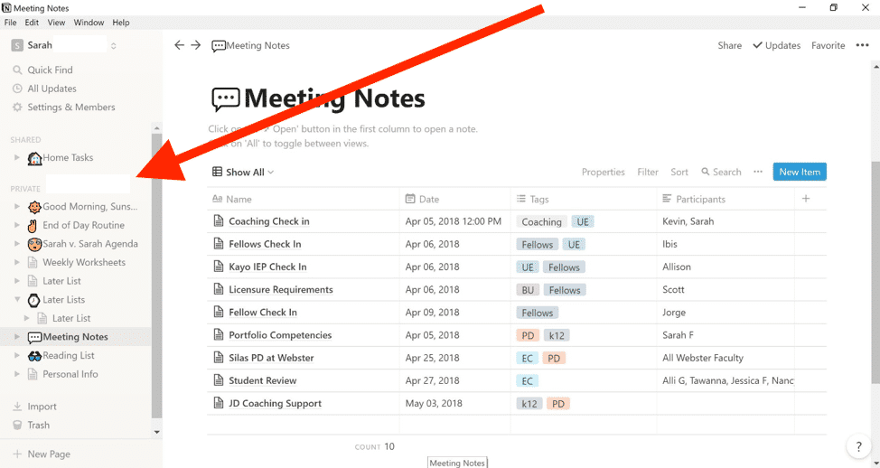This screenshot has width=880, height=468.
Task: Click the back navigation arrow
Action: tap(179, 45)
